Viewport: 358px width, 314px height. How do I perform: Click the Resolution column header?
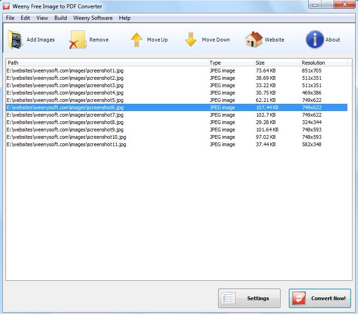click(x=323, y=63)
